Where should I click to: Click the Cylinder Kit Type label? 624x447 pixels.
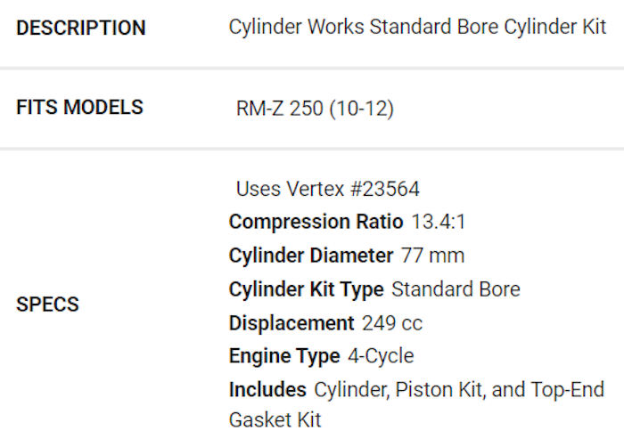click(x=306, y=289)
